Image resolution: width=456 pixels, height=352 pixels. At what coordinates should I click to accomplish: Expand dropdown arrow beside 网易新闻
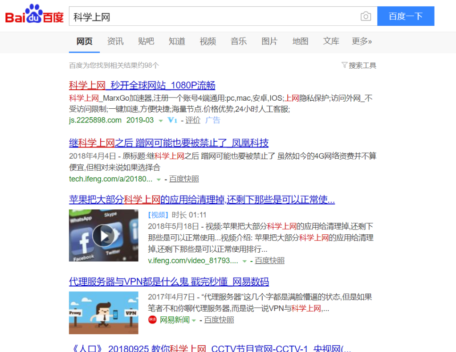194,320
